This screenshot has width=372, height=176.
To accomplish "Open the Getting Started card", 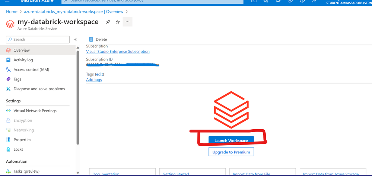I will pos(193,172).
